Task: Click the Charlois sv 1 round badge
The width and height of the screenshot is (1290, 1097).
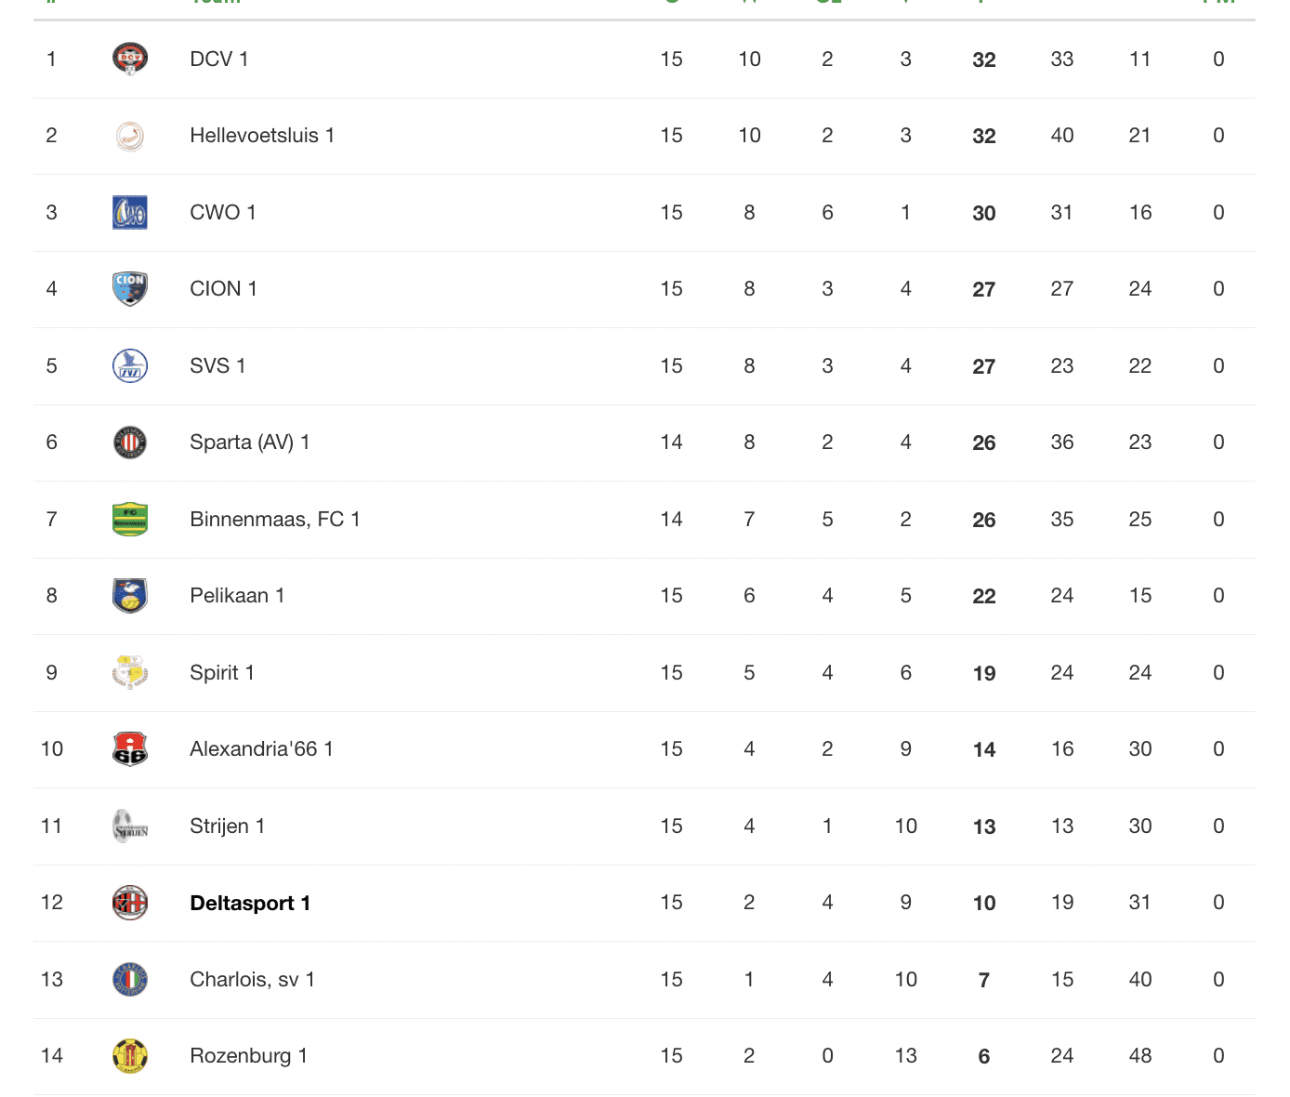Action: [x=130, y=979]
